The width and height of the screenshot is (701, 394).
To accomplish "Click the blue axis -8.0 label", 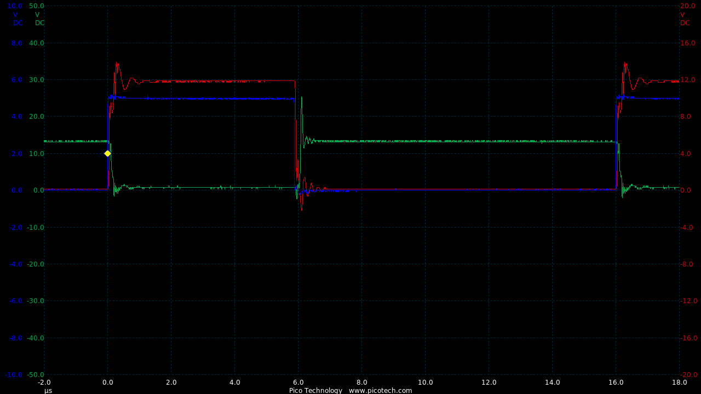I will [x=16, y=338].
